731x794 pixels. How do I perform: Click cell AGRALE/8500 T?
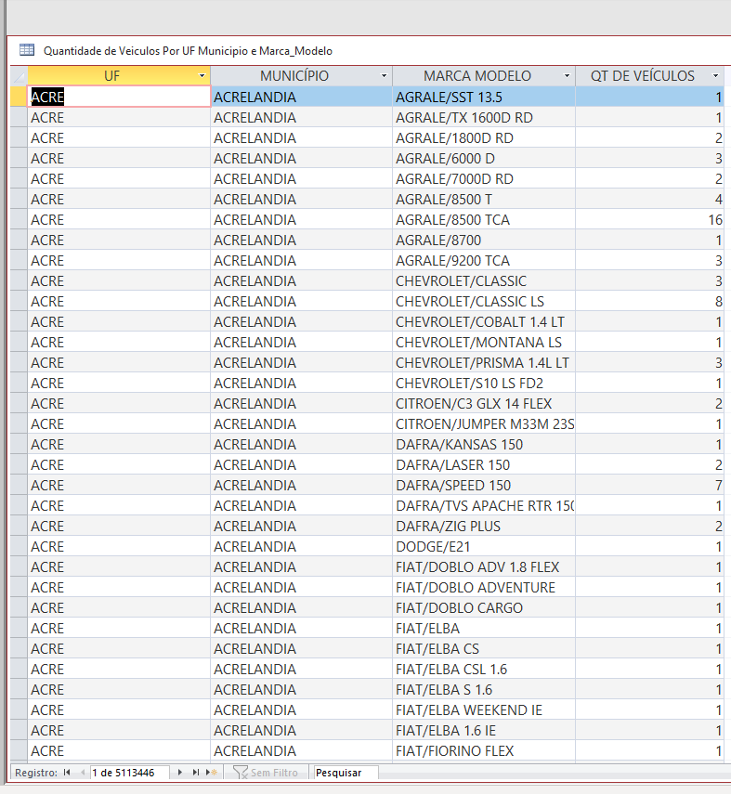[x=484, y=199]
